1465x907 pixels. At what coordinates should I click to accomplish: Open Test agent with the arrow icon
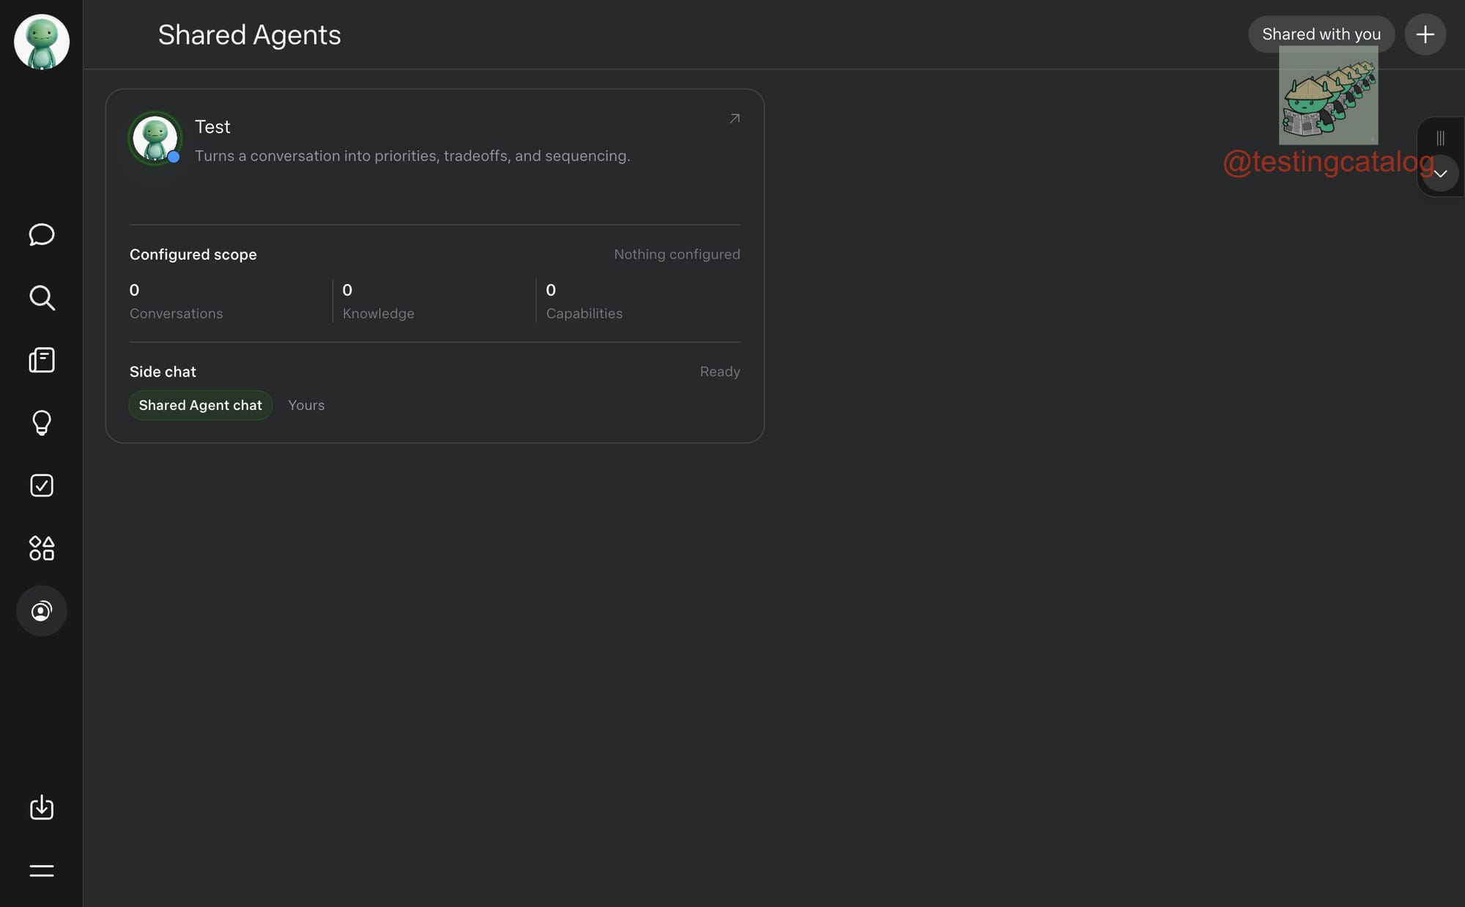(x=734, y=119)
